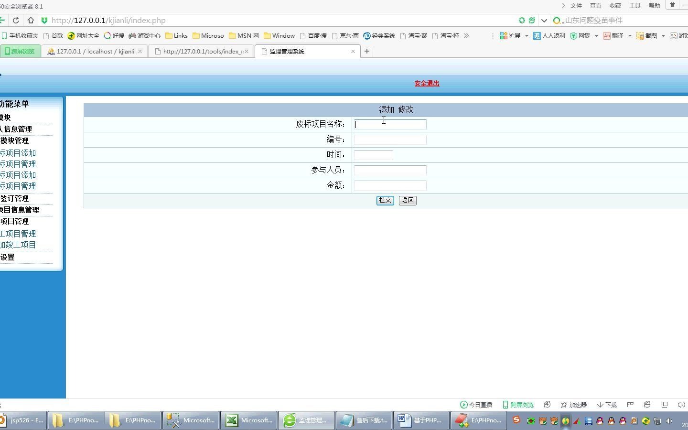
Task: Open the 加竣工项目 sidebar link
Action: pyautogui.click(x=18, y=245)
